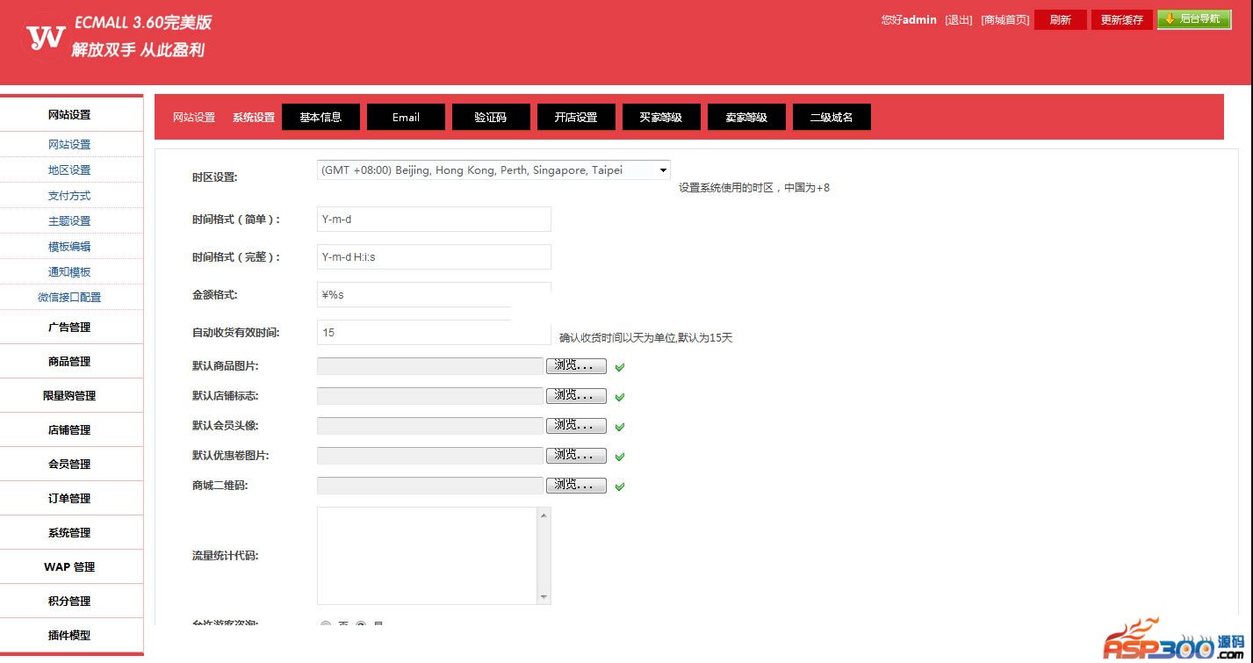This screenshot has height=663, width=1253.
Task: Open the 时区设置 timezone dropdown
Action: pos(493,170)
